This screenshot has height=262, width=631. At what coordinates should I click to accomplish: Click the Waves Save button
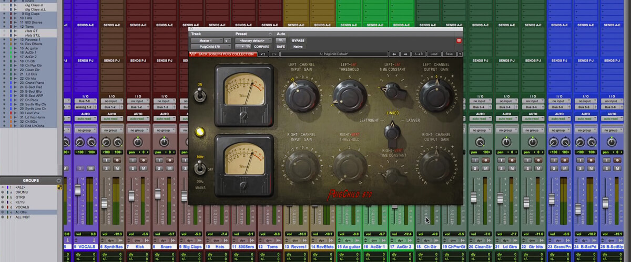click(449, 54)
